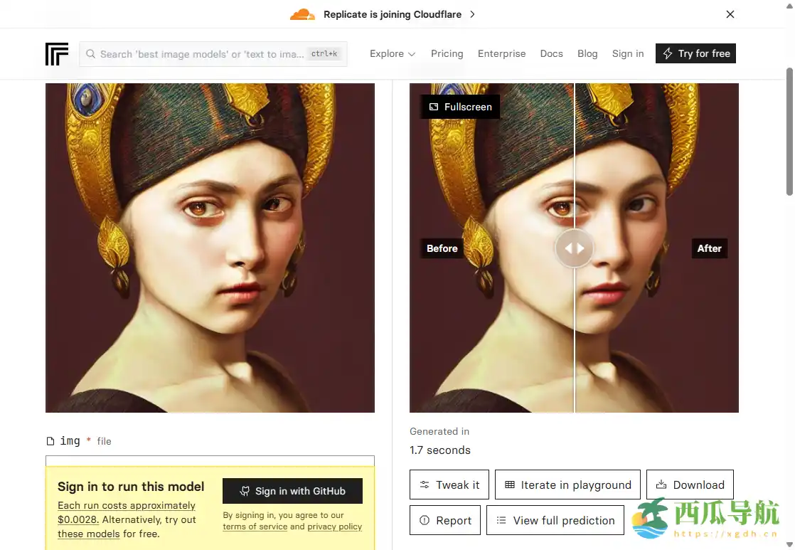The height and width of the screenshot is (550, 795).
Task: Click the Report alert icon
Action: pyautogui.click(x=425, y=521)
